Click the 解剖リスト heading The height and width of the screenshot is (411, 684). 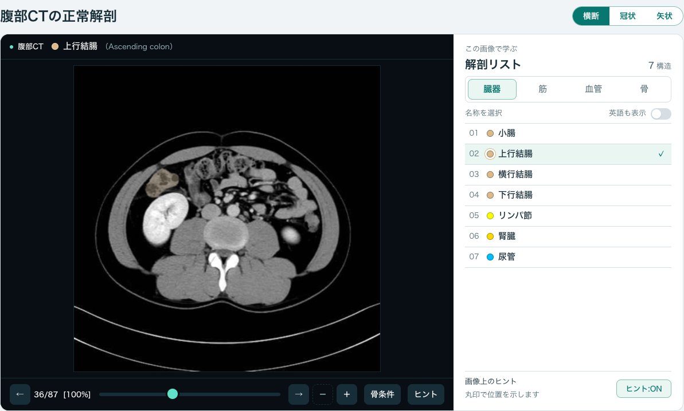coord(493,65)
